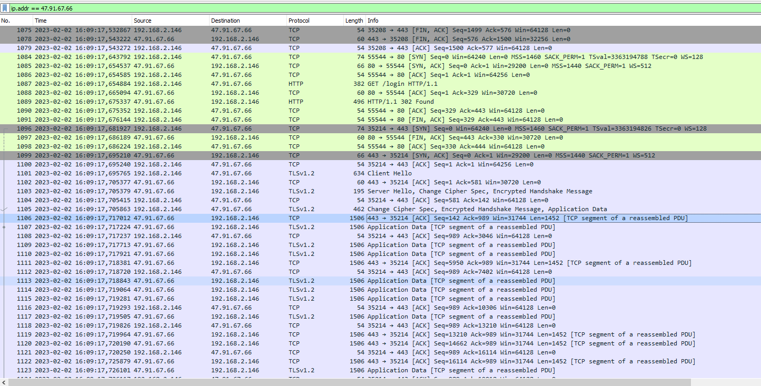Select packet number 1117

tap(380, 316)
